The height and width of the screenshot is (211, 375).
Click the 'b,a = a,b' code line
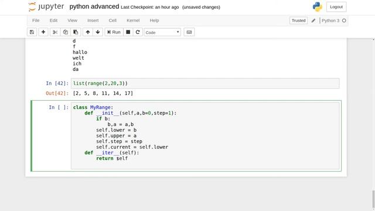click(x=121, y=124)
